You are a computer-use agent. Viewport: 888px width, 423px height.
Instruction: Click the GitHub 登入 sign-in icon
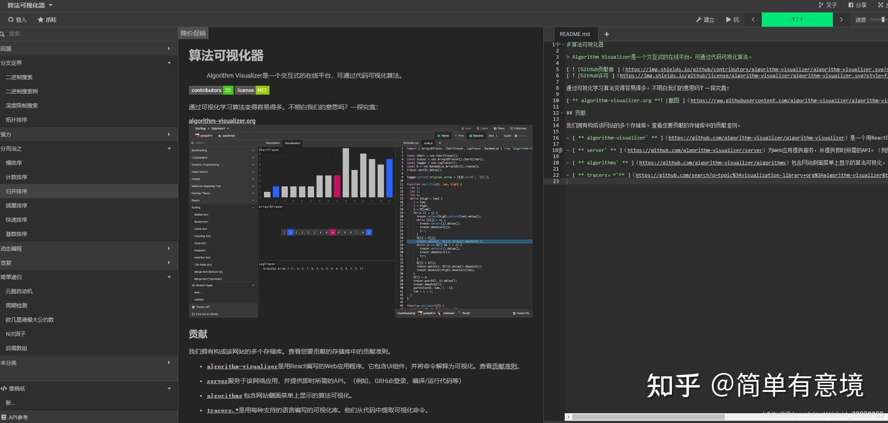pos(11,20)
